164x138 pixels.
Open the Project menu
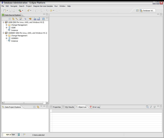click(29, 6)
